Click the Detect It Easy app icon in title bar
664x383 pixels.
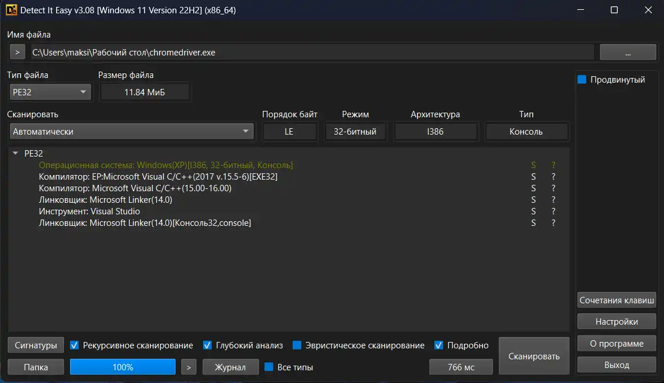click(12, 10)
